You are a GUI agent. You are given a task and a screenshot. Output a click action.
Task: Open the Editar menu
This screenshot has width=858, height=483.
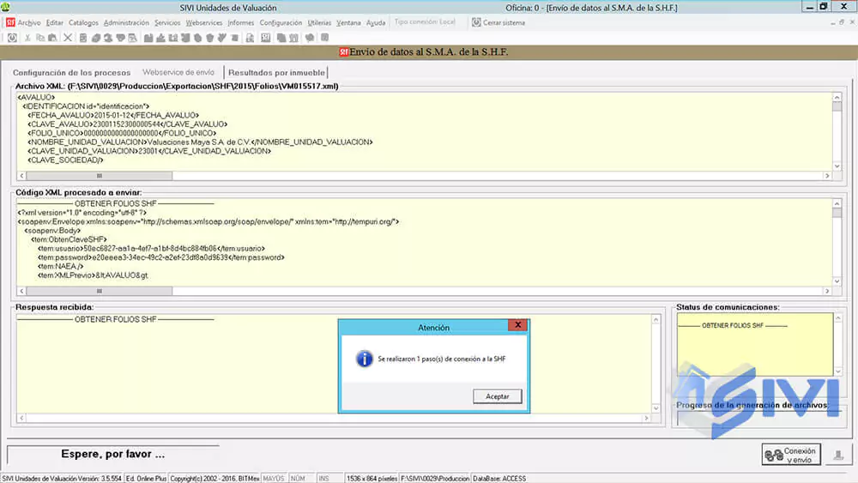point(55,23)
